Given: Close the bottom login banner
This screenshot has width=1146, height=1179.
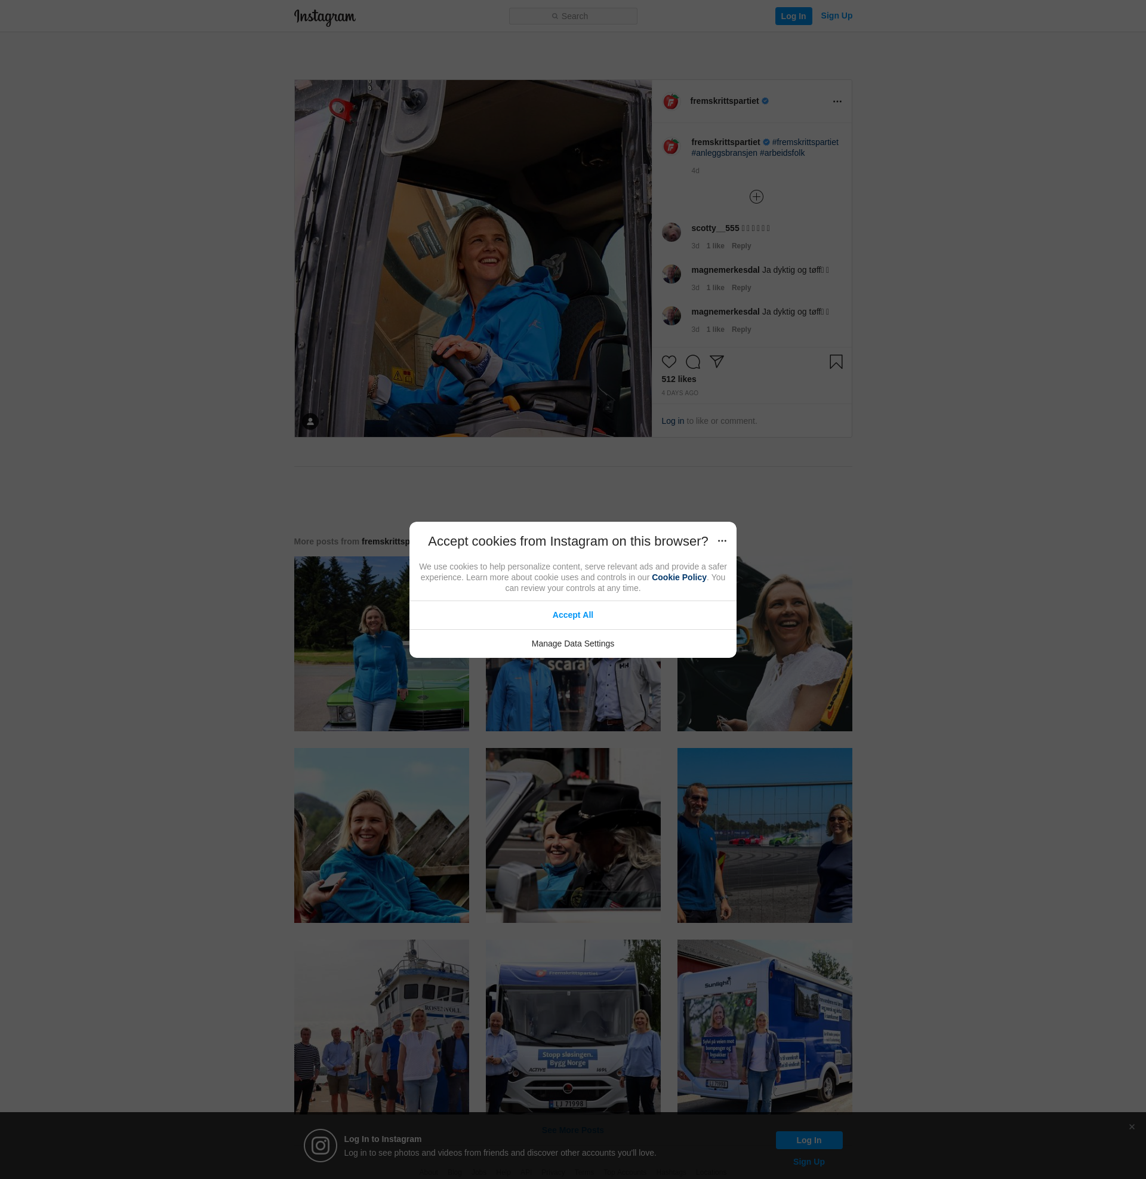Looking at the screenshot, I should tap(1132, 1126).
